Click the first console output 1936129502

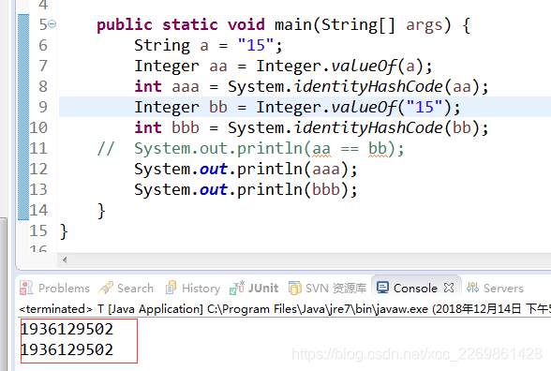pos(67,329)
